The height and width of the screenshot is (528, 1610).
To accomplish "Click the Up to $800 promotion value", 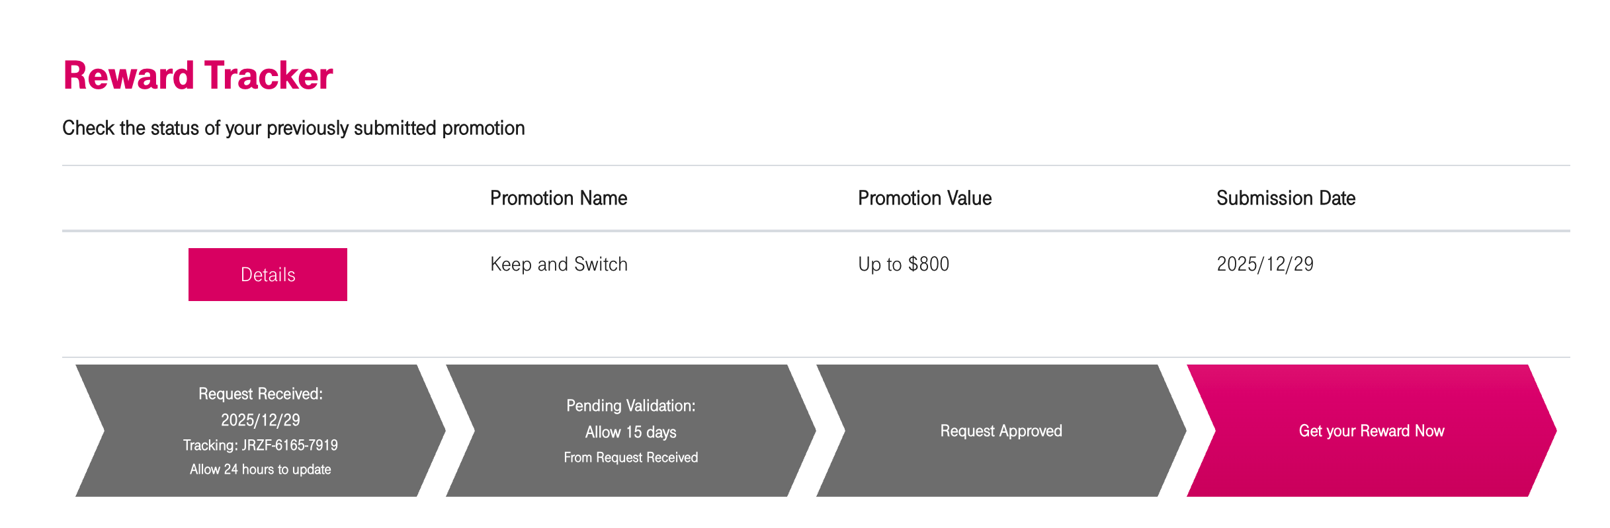I will click(x=903, y=264).
